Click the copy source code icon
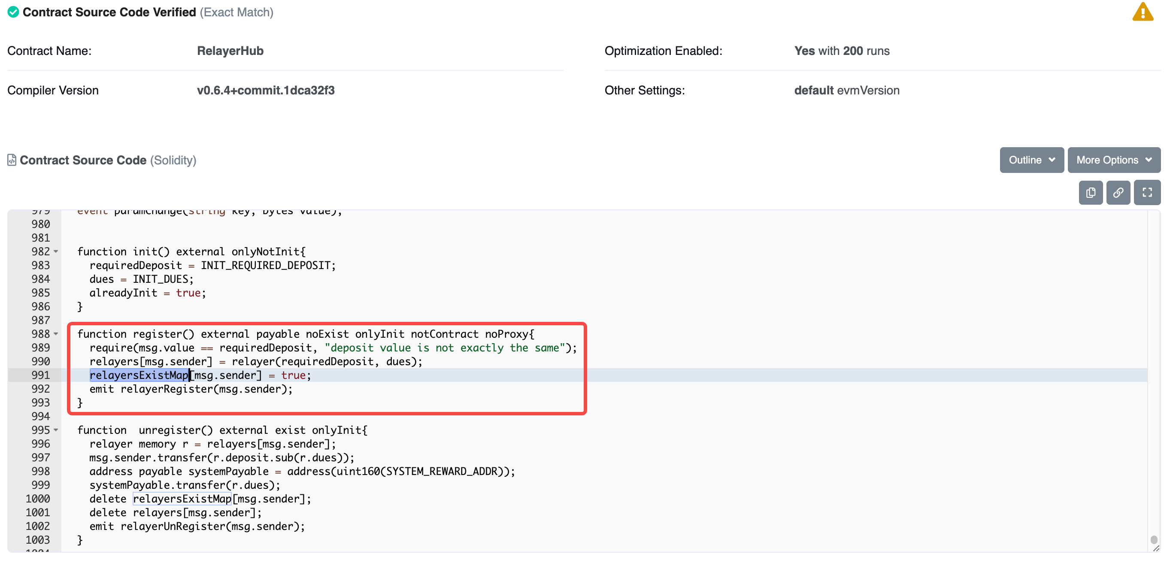This screenshot has height=569, width=1170. (1091, 193)
